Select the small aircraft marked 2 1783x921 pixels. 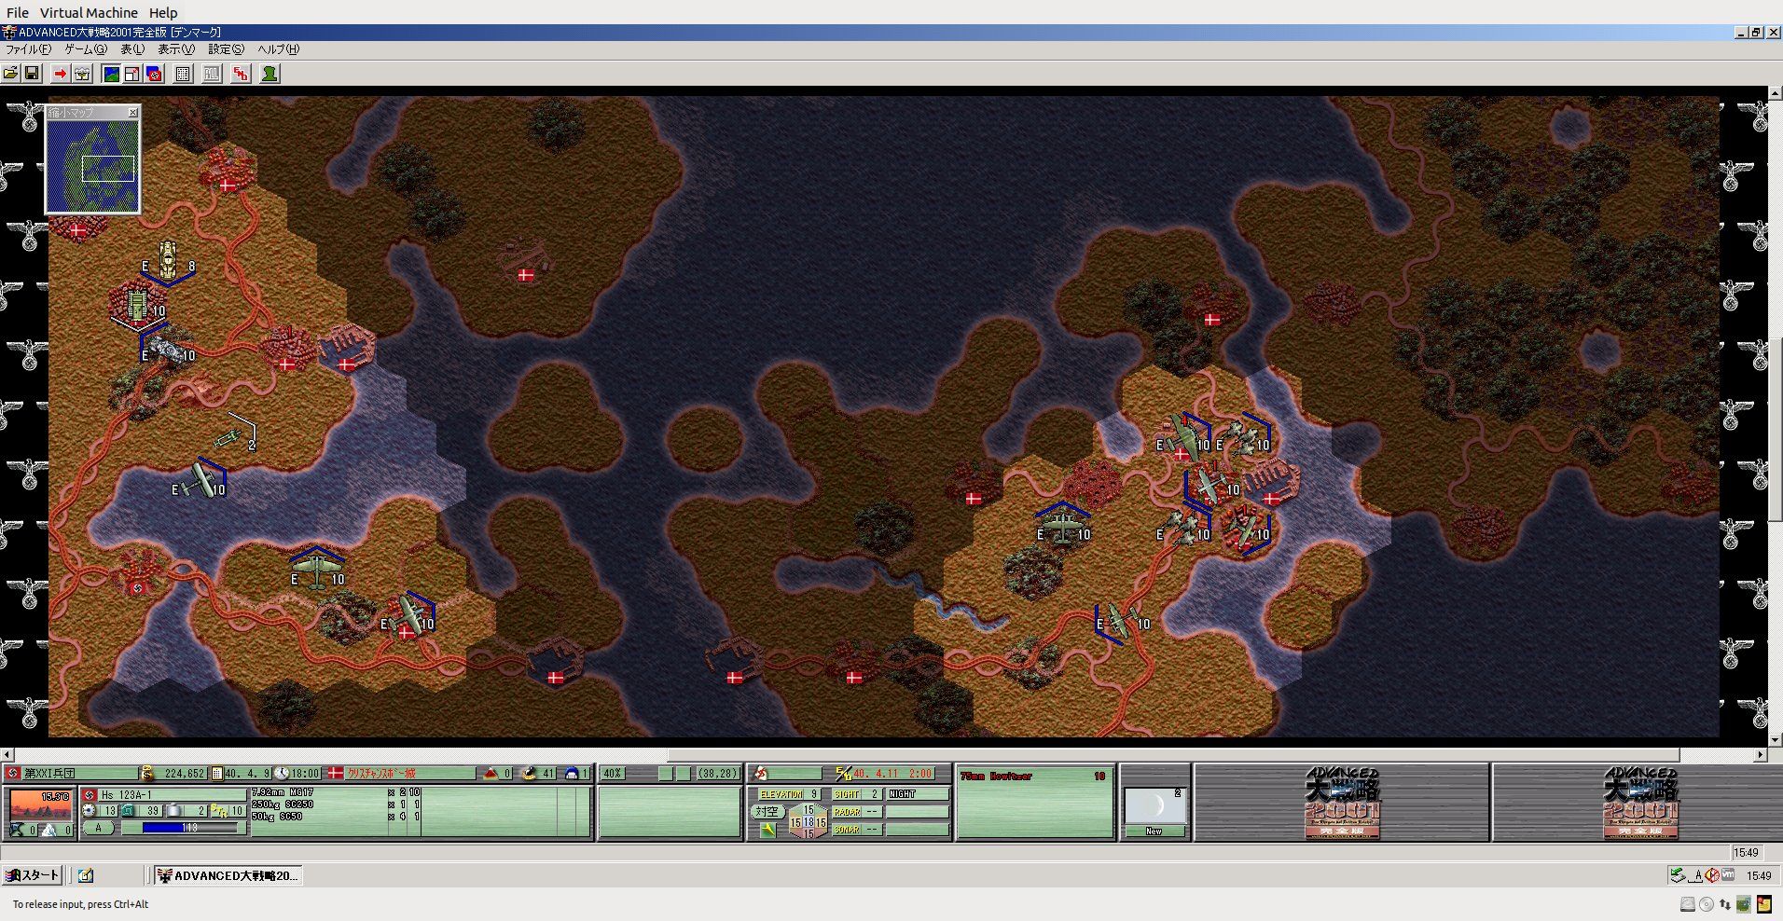(229, 437)
